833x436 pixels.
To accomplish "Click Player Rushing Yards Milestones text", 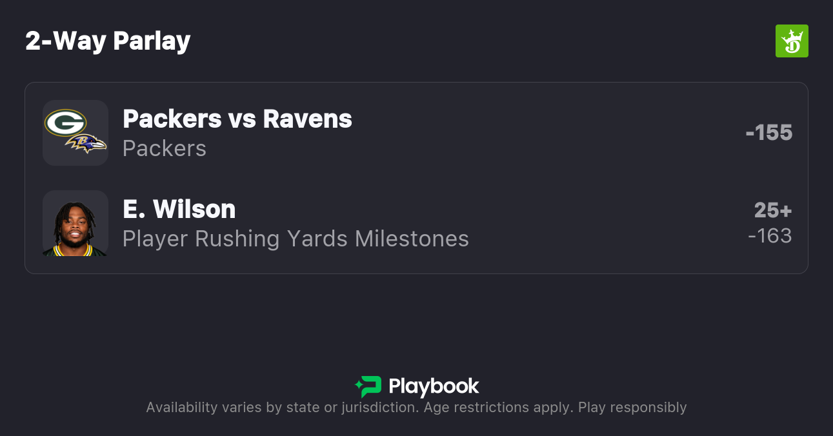I will point(296,239).
